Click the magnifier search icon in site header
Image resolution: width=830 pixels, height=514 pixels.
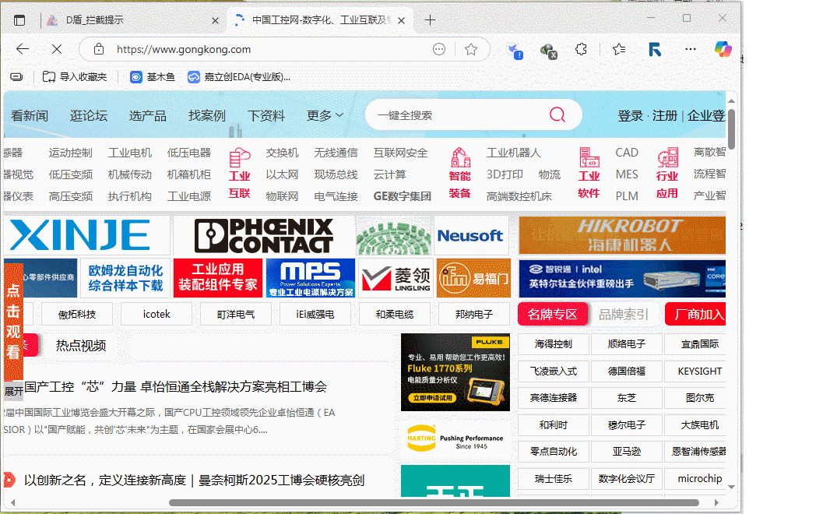coord(557,115)
